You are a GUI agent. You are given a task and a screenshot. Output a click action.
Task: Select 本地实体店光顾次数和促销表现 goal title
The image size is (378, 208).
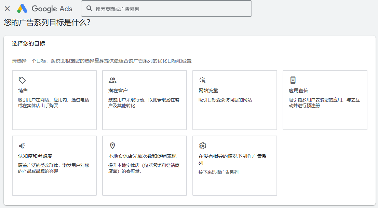click(142, 156)
